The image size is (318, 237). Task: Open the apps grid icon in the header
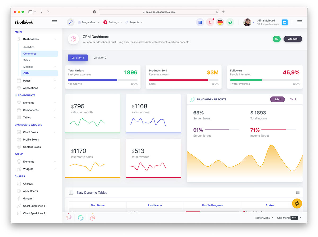tap(200, 22)
